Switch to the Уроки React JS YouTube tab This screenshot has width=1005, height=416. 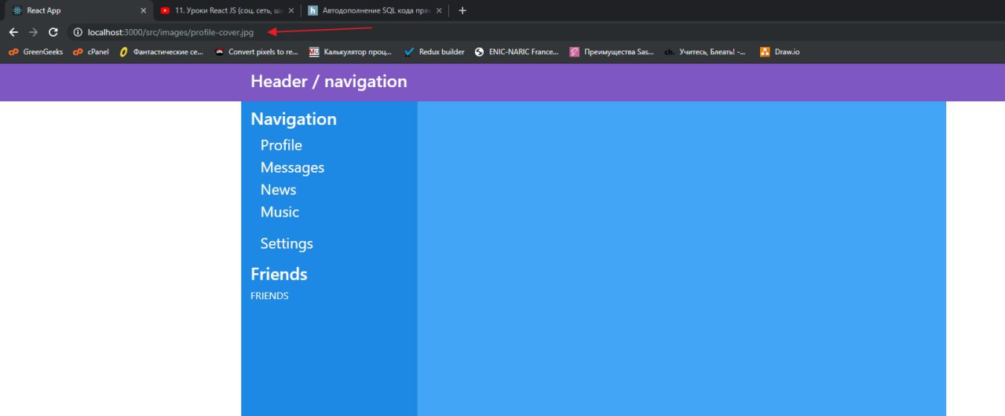(226, 10)
